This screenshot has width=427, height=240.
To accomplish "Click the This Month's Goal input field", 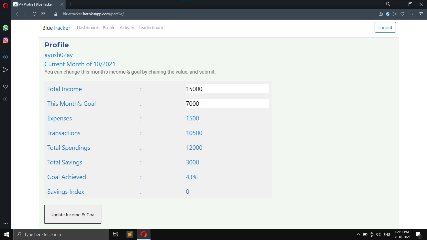I will 227,104.
